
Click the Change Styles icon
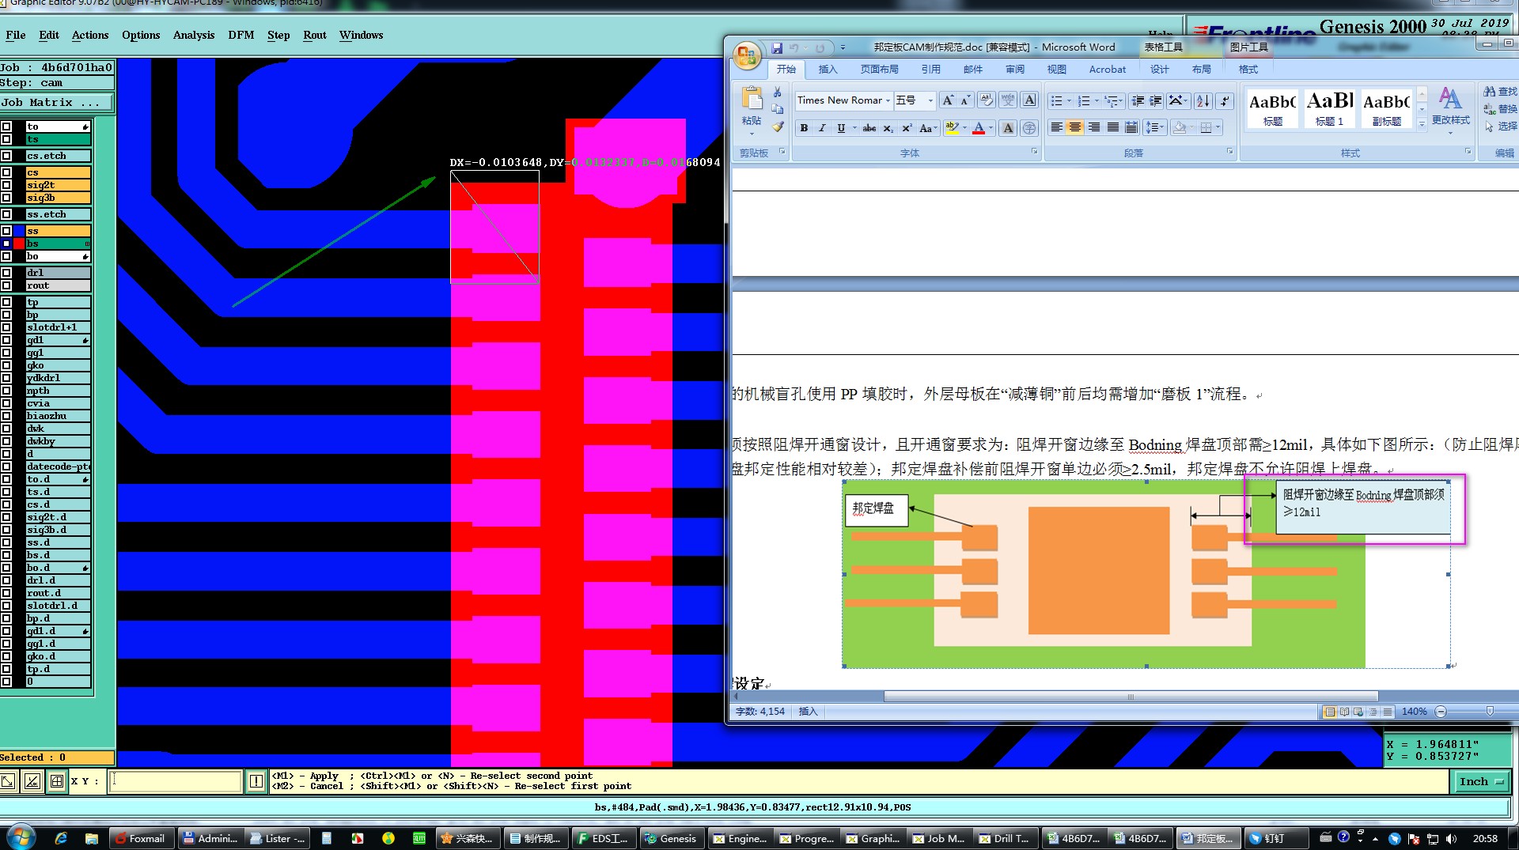click(x=1450, y=107)
